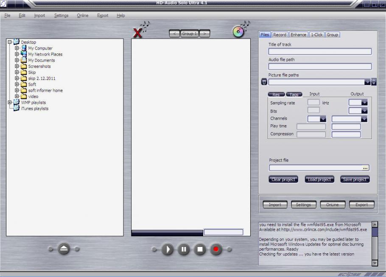Open the Online menu

82,16
